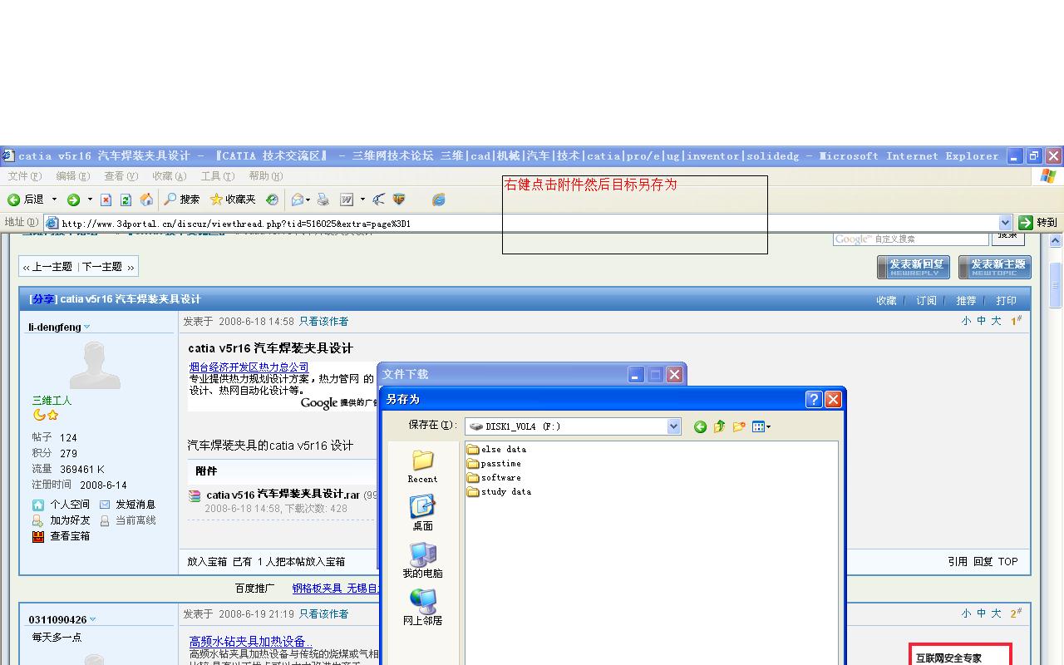Viewport: 1064px width, 665px height.
Task: Open the Favorites (收藏夹) toolbar button
Action: [233, 199]
